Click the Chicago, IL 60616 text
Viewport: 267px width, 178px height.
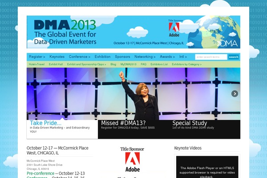point(38,169)
